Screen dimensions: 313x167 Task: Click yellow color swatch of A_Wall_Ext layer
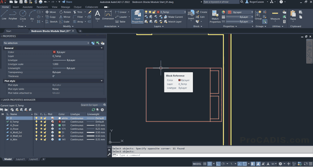(x=60, y=132)
